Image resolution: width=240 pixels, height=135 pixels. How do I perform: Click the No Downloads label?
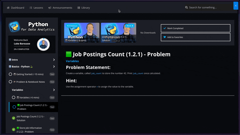(x=148, y=33)
